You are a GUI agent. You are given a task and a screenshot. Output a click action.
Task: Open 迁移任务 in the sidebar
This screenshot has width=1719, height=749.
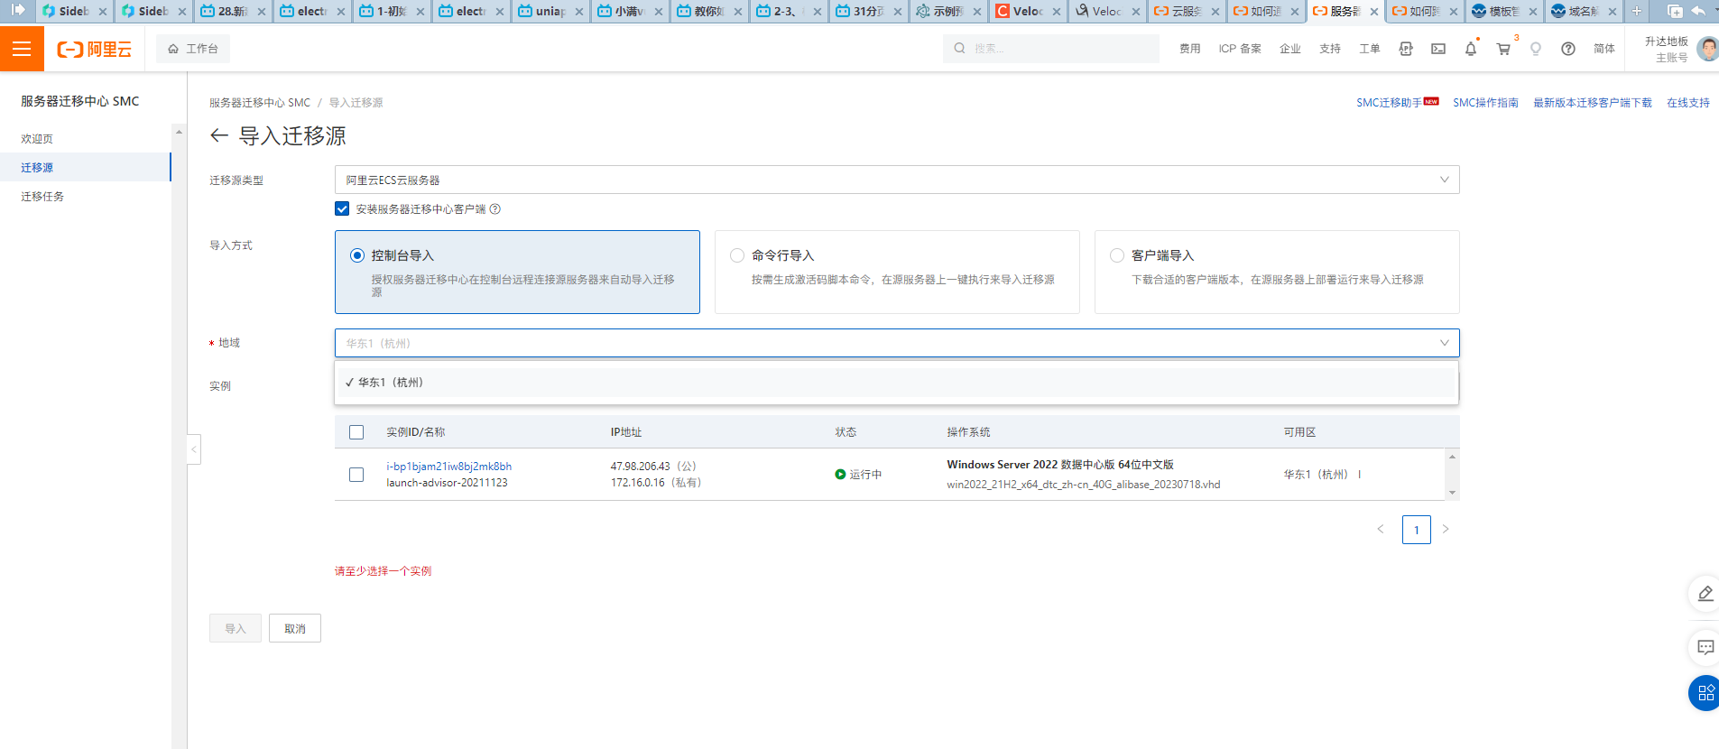click(x=42, y=197)
